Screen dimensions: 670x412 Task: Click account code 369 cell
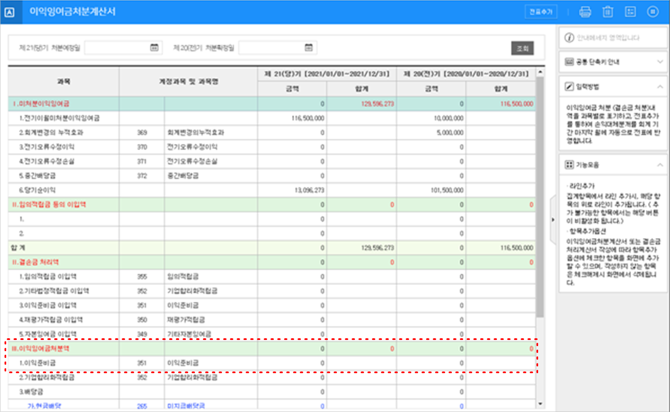pos(142,133)
